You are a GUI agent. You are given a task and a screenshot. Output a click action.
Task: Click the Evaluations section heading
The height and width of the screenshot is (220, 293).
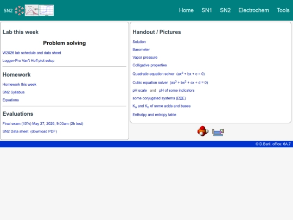pos(18,114)
